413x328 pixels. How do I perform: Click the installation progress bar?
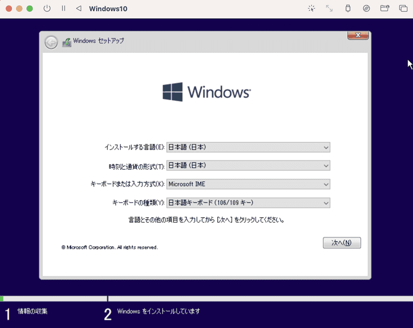pyautogui.click(x=206, y=299)
